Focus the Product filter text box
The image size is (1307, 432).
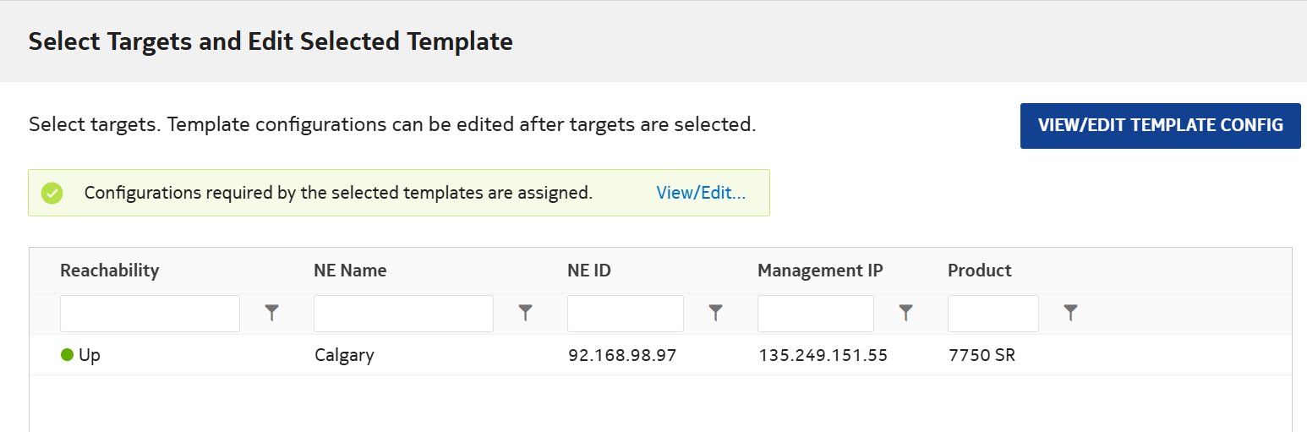pyautogui.click(x=993, y=314)
